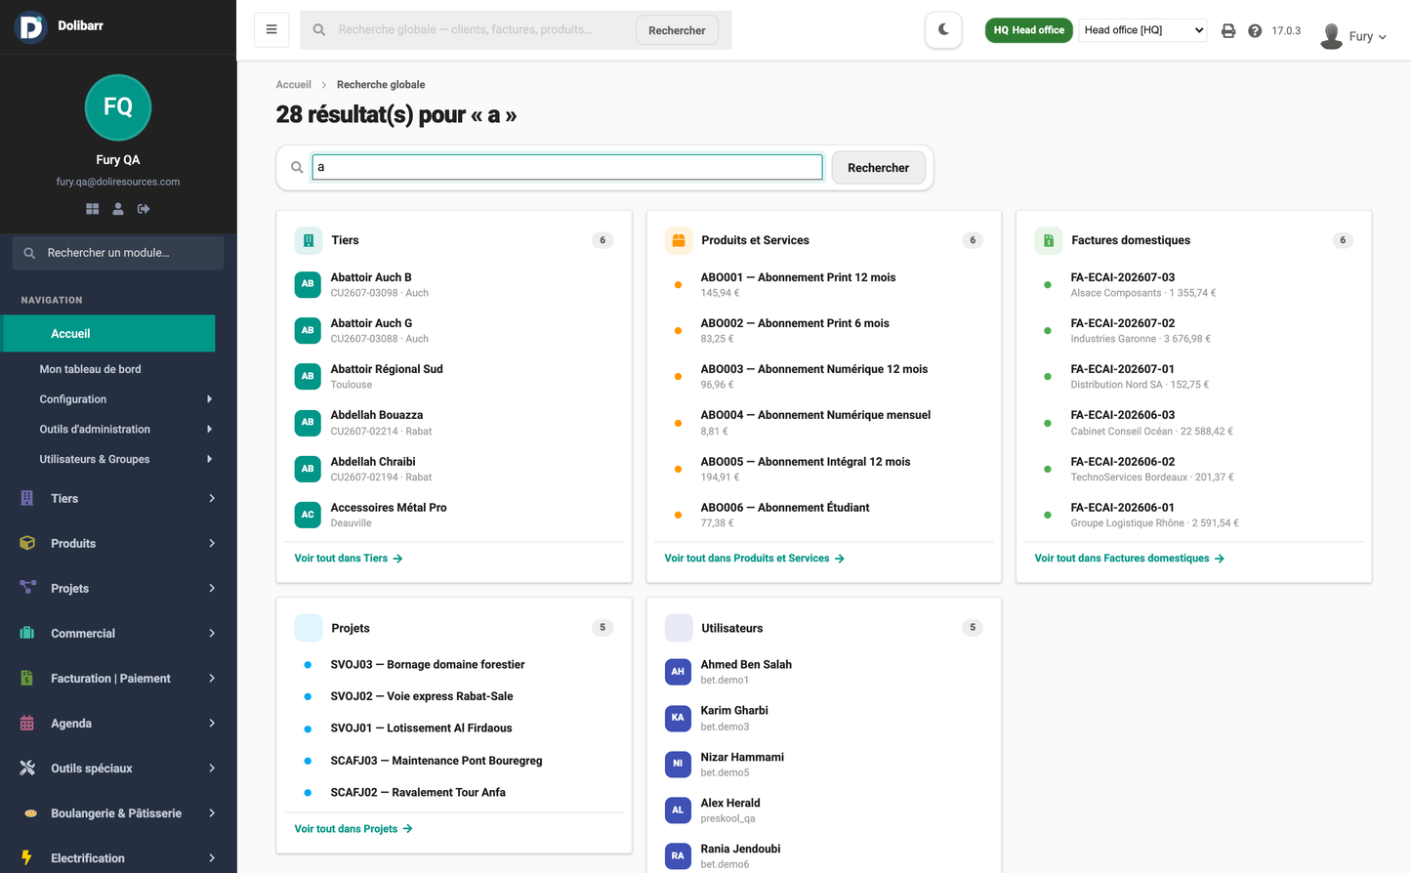
Task: Click the logout icon under profile
Action: tap(144, 209)
